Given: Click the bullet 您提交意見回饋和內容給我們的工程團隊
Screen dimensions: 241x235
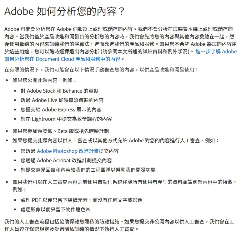Looking at the screenshot, I should [88, 170].
